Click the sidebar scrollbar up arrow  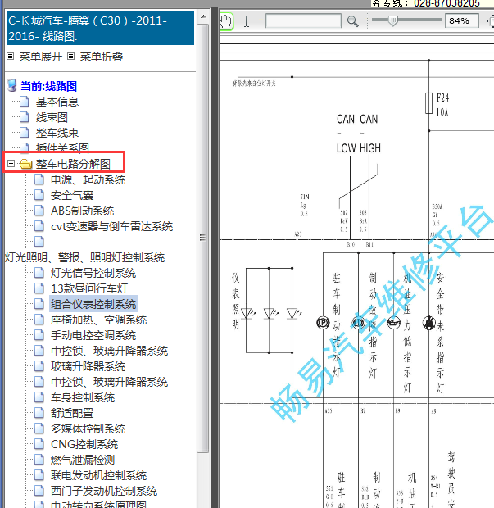point(203,16)
